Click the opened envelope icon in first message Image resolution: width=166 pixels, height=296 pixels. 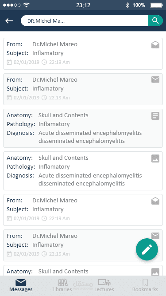(x=155, y=45)
